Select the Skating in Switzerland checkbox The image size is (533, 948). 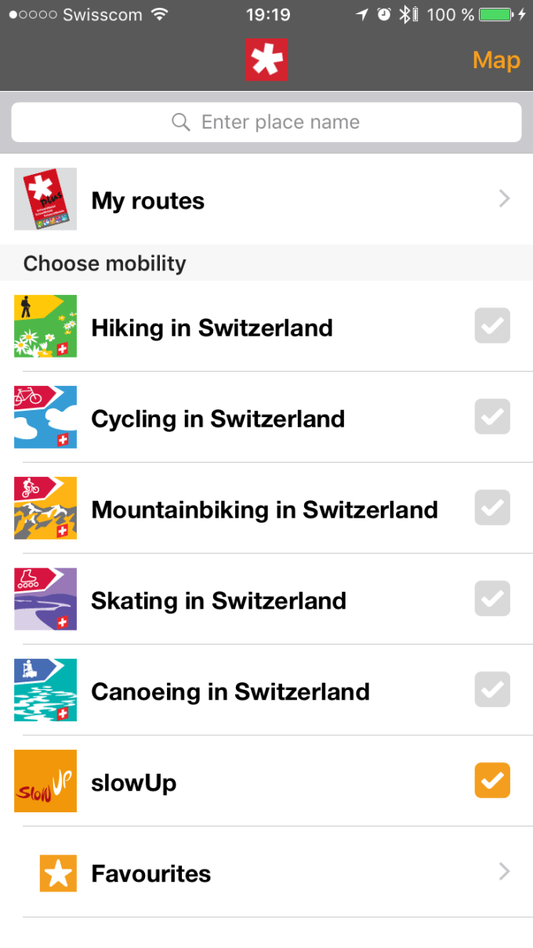(x=492, y=599)
